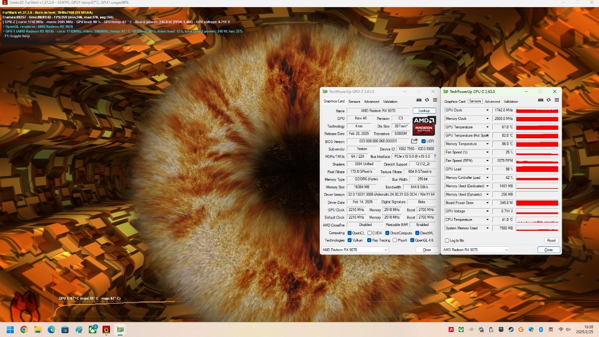
Task: Toggle the OpenCL checkbox
Action: point(350,233)
